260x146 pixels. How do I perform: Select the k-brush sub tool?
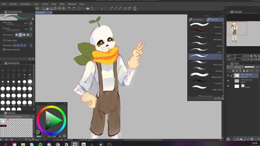tap(205, 32)
